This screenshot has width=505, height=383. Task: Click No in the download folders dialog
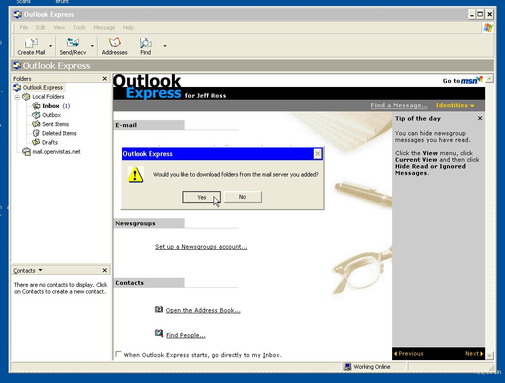point(243,197)
